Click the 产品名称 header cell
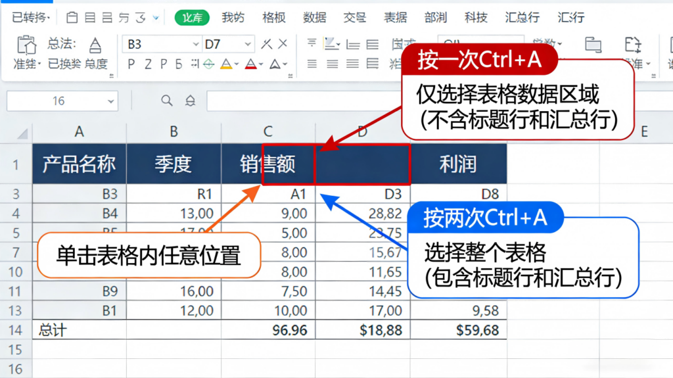673x378 pixels. pyautogui.click(x=80, y=164)
